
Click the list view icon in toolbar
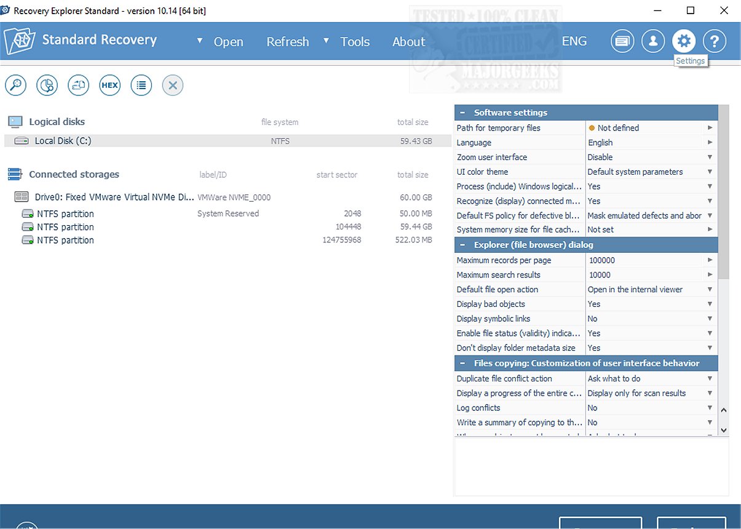(141, 86)
